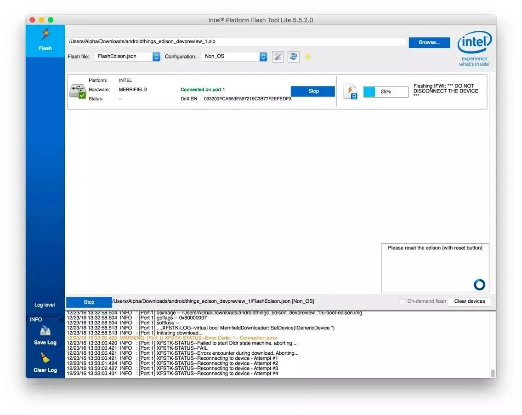Screen dimensions: 522x415
Task: Click the INTEL platform value
Action: click(125, 81)
